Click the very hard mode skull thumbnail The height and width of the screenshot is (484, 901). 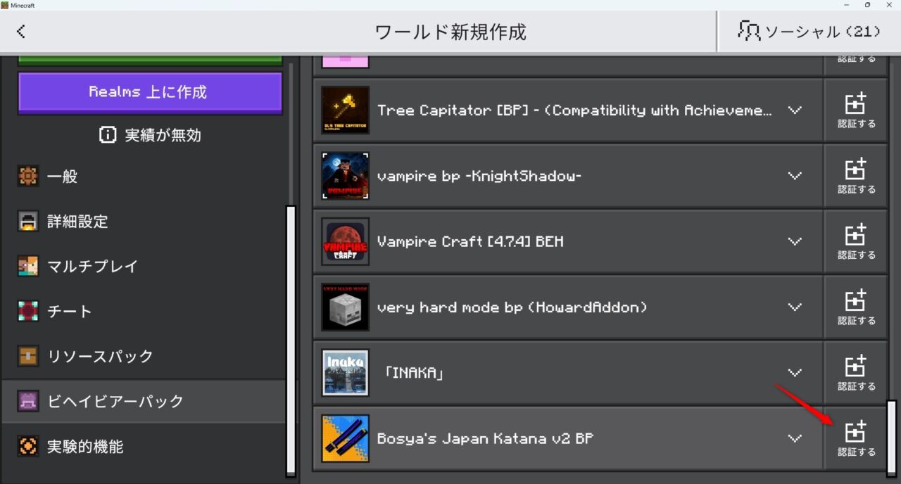click(x=345, y=307)
